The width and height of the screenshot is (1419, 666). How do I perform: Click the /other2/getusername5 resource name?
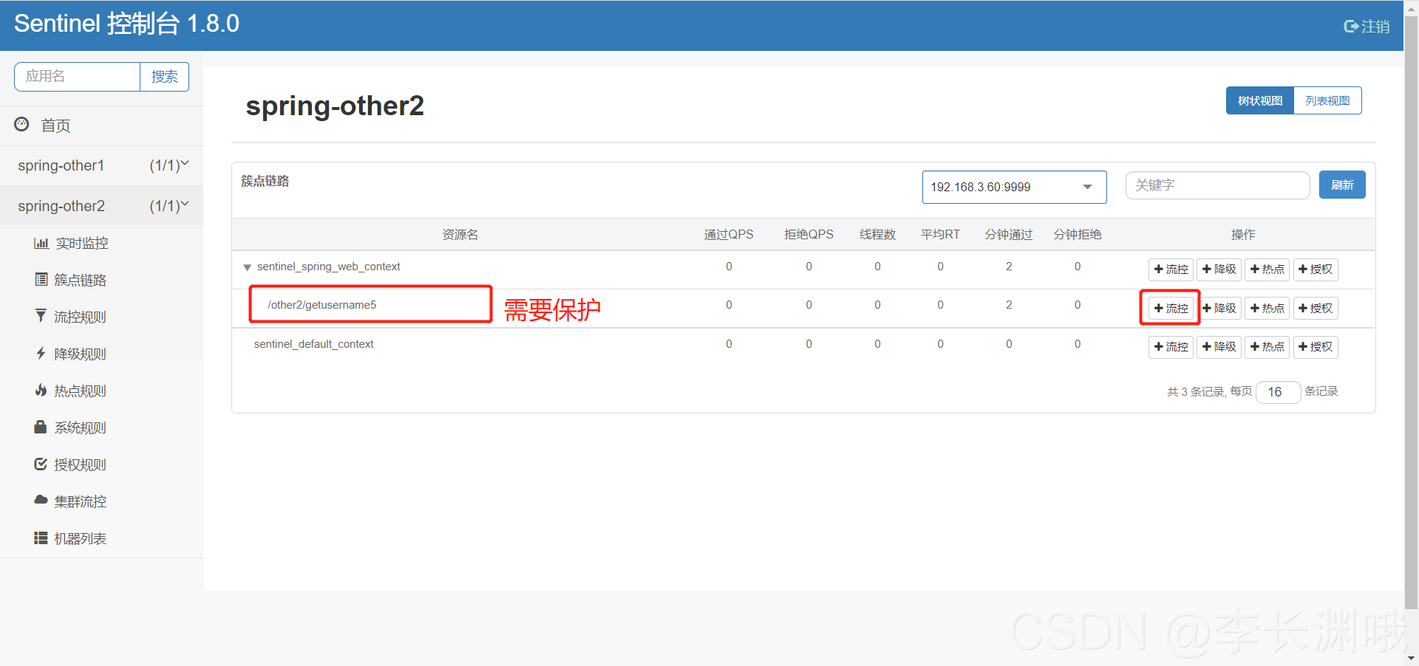click(322, 305)
